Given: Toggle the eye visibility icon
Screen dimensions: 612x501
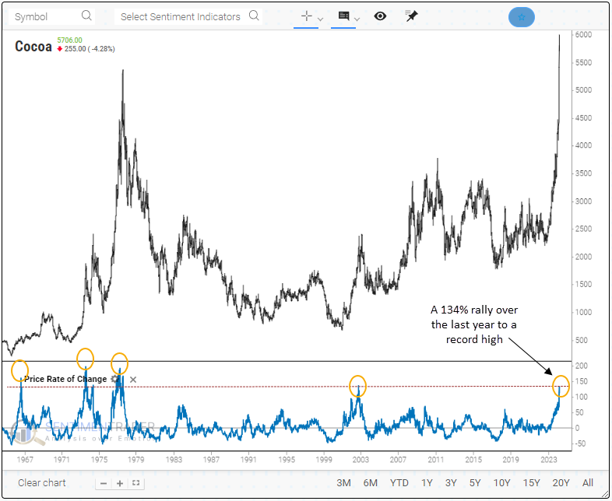Looking at the screenshot, I should tap(380, 16).
